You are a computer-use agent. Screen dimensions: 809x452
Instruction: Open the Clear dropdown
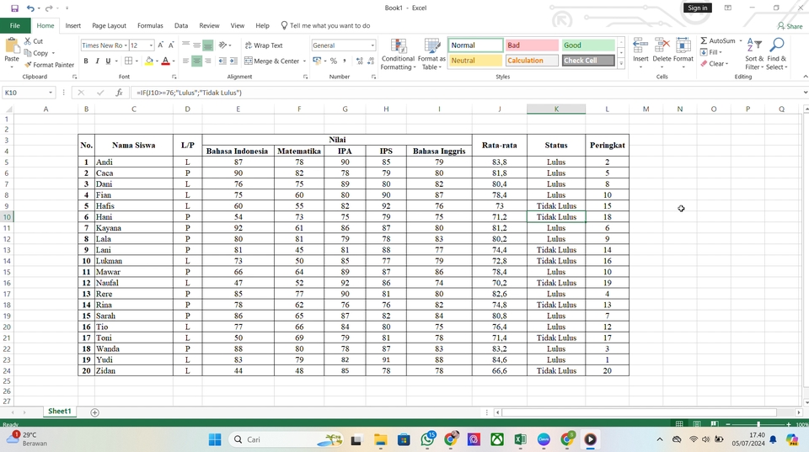coord(715,64)
